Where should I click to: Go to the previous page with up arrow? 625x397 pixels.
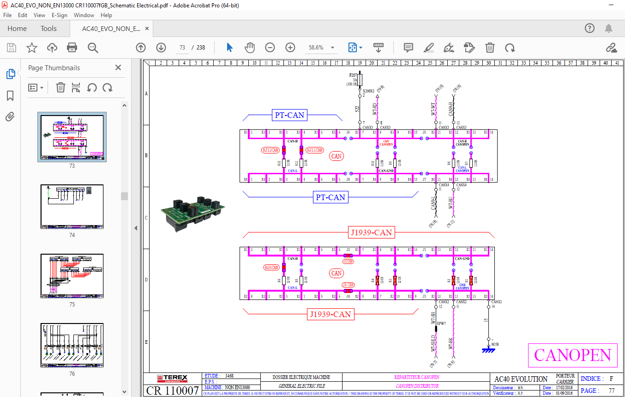coord(141,48)
